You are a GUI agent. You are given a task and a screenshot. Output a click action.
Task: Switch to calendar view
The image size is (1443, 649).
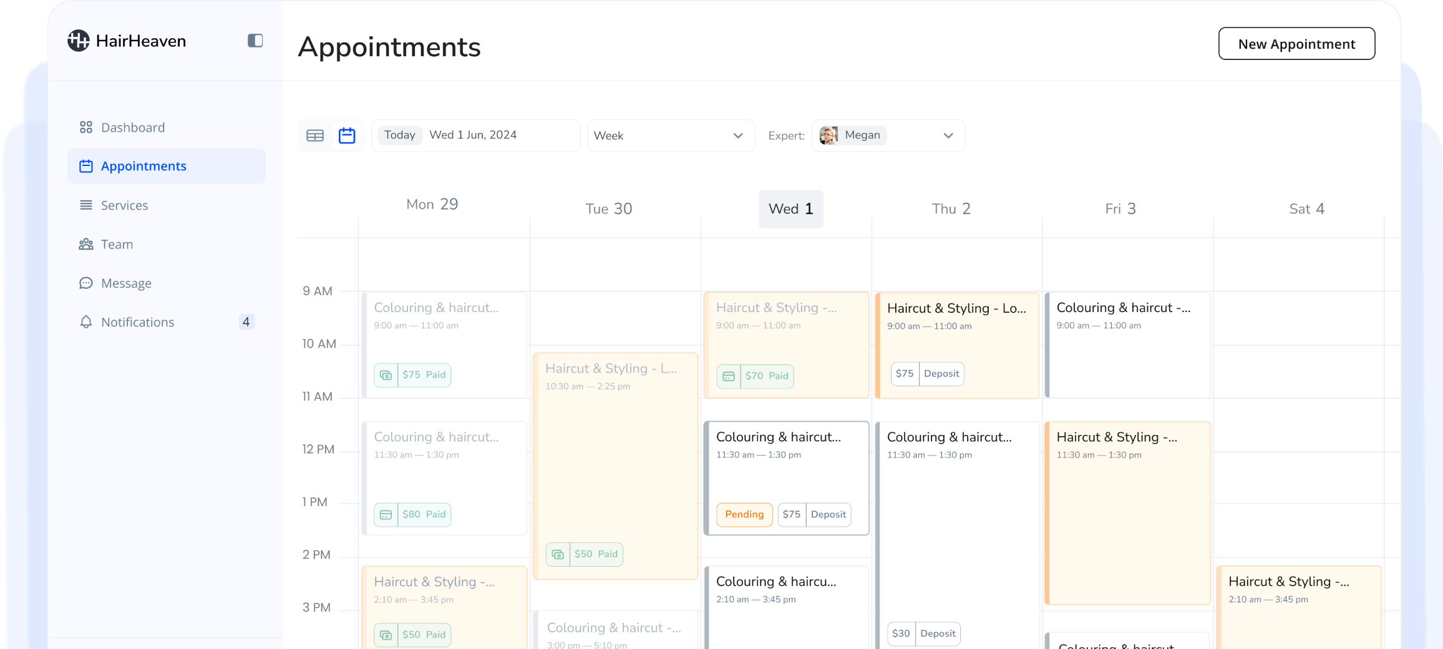pyautogui.click(x=347, y=135)
